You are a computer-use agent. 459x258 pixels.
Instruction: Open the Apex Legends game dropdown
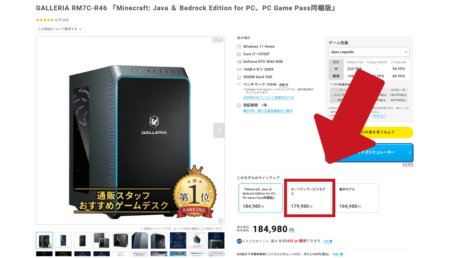[x=369, y=52]
